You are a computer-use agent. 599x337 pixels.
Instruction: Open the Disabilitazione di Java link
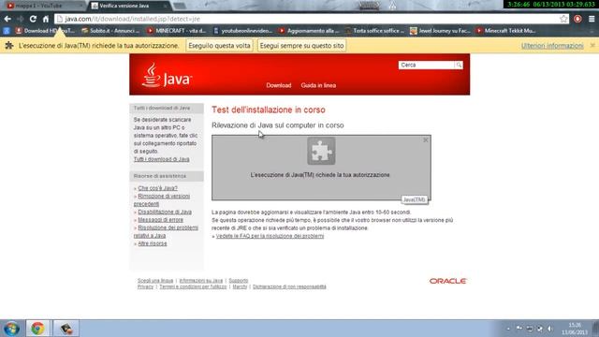click(165, 212)
